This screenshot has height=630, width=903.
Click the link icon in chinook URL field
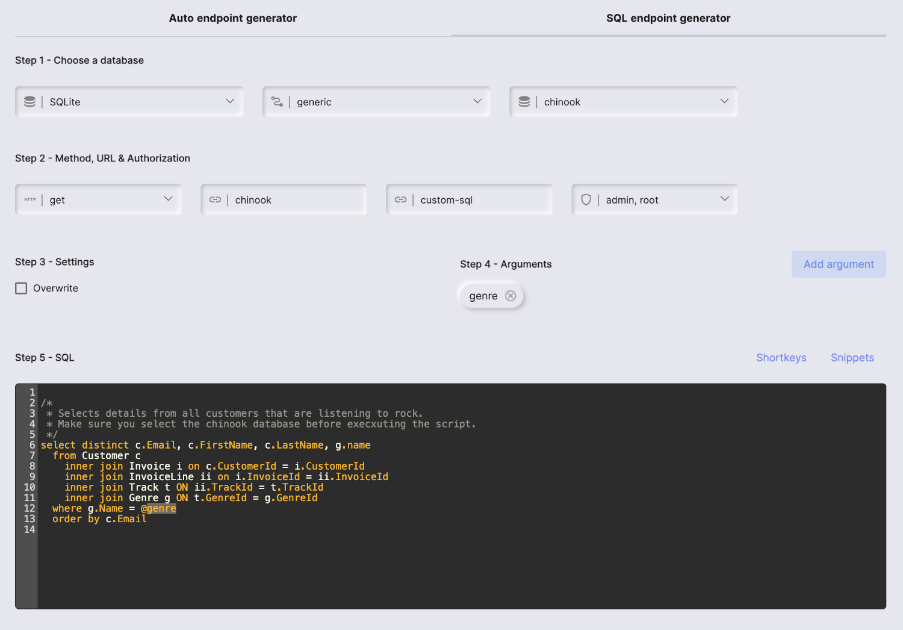(215, 199)
